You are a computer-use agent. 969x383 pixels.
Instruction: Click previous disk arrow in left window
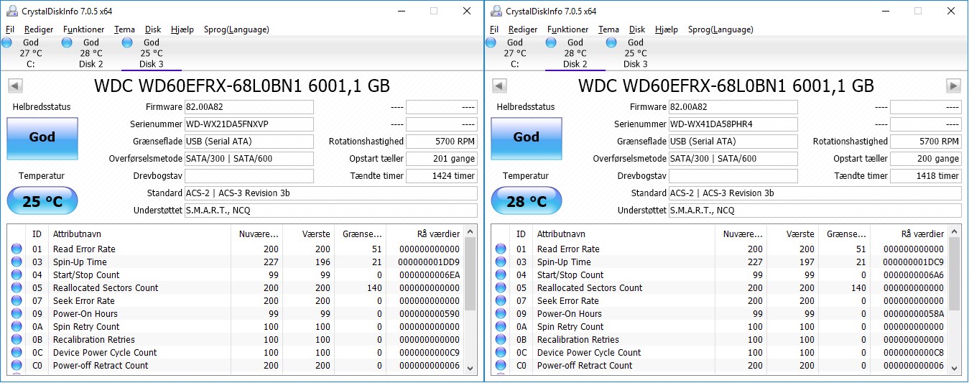tap(15, 86)
